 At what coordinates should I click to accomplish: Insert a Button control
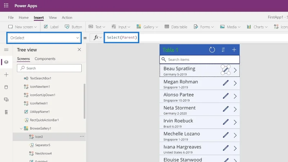click(x=73, y=27)
